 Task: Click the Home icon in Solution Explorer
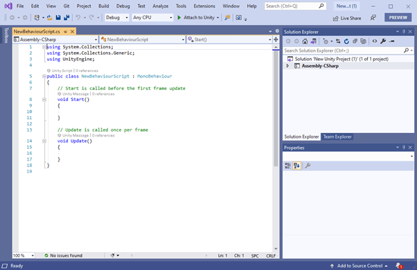point(305,41)
